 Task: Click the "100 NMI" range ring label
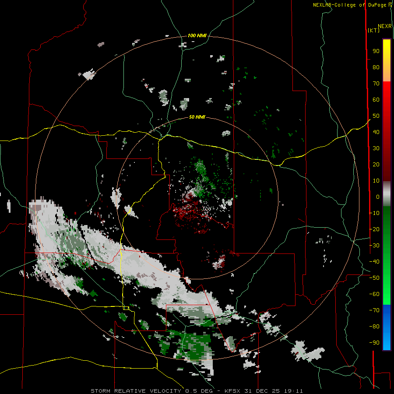pos(197,36)
